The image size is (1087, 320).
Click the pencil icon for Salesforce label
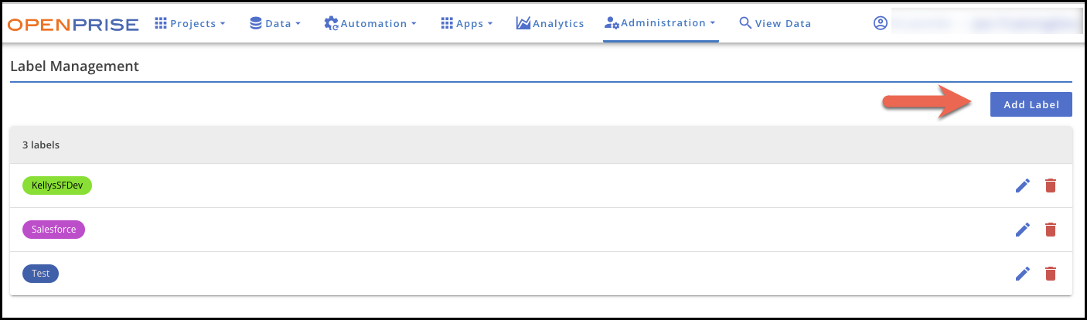(1022, 230)
